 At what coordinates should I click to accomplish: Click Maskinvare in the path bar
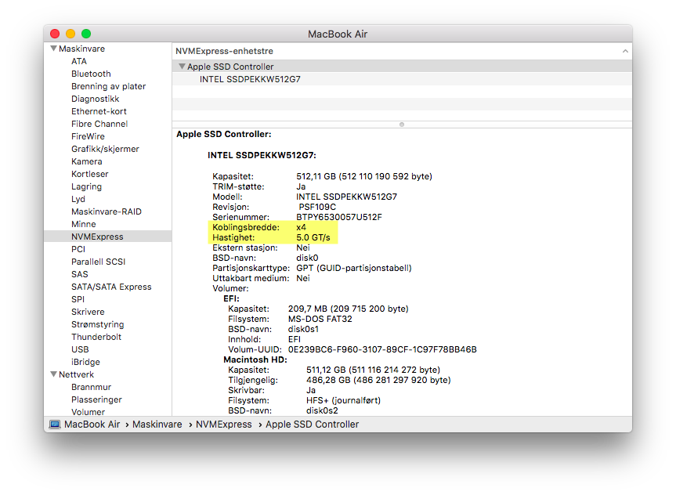157,425
